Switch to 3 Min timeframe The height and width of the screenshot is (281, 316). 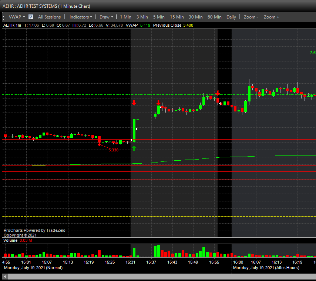(x=142, y=17)
